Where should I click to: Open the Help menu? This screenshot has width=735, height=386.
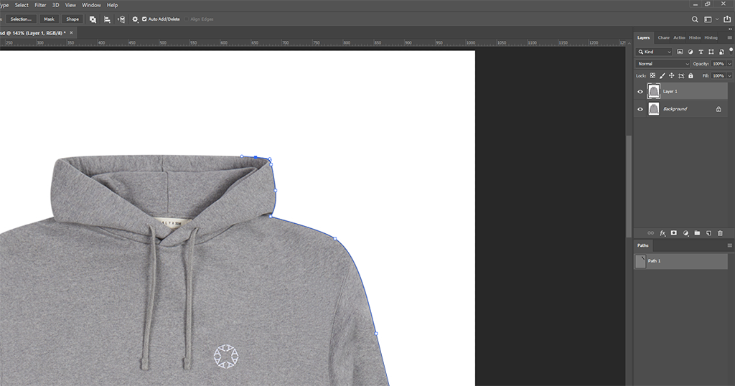tap(112, 5)
